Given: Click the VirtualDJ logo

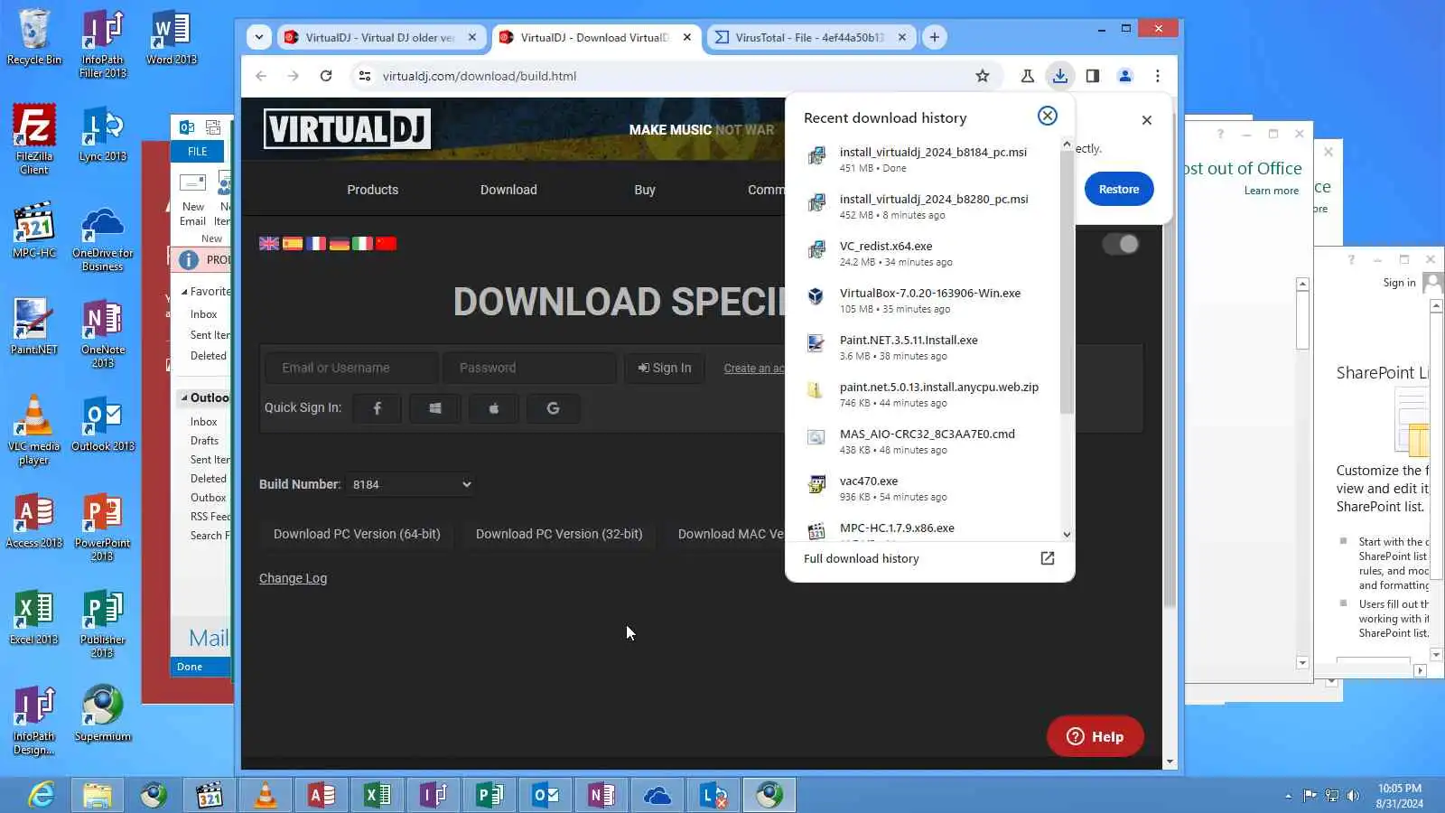Looking at the screenshot, I should point(347,128).
